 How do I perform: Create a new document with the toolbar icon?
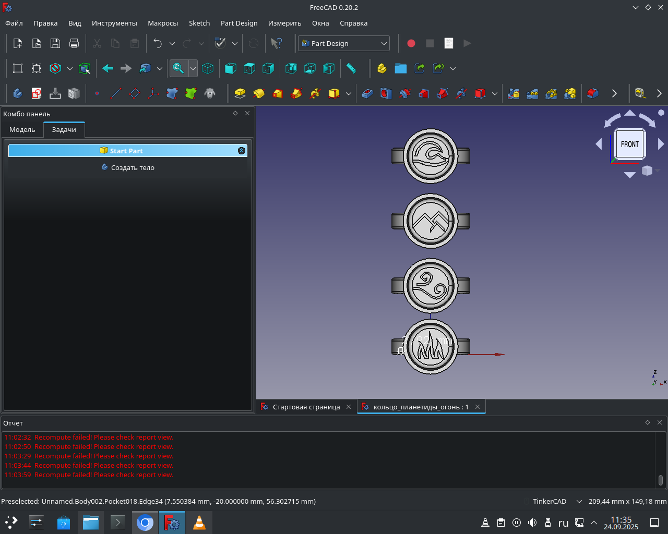tap(18, 43)
